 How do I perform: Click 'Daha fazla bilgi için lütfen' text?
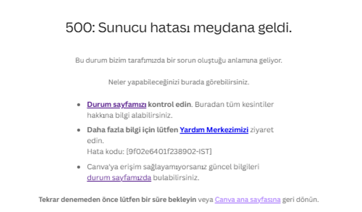(132, 130)
